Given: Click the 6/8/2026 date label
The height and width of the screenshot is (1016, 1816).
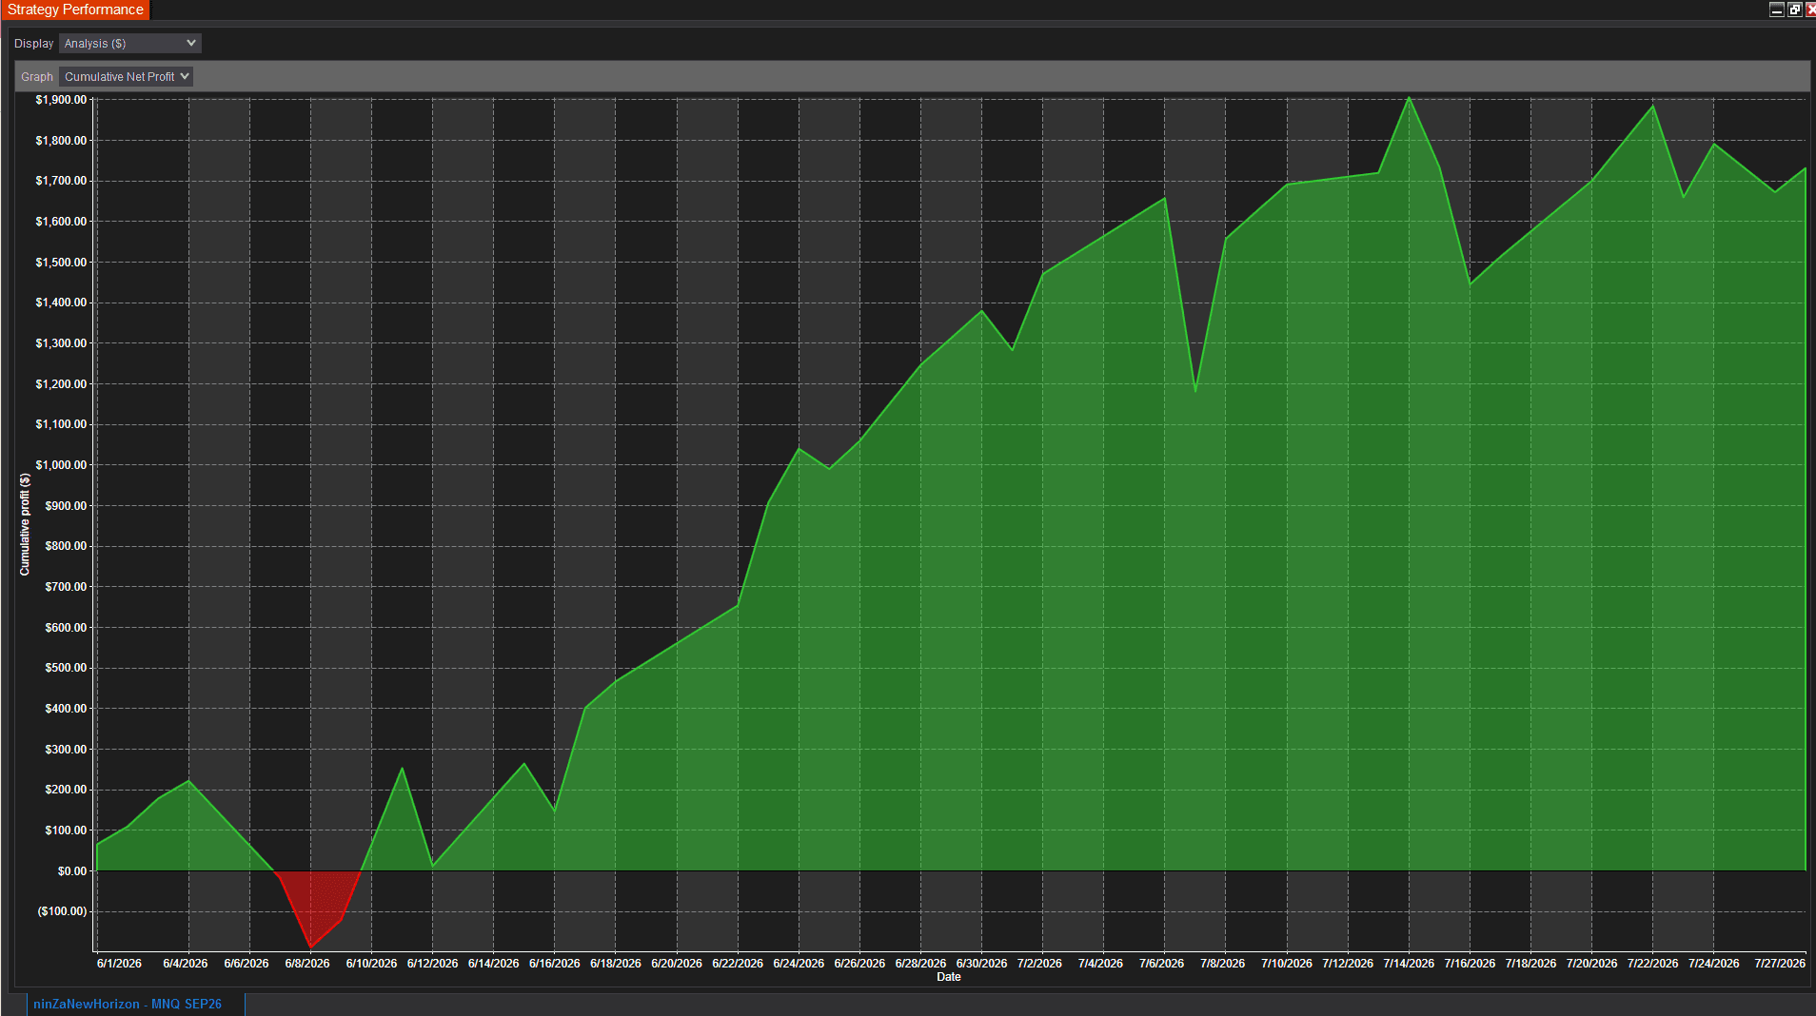Looking at the screenshot, I should click(307, 964).
